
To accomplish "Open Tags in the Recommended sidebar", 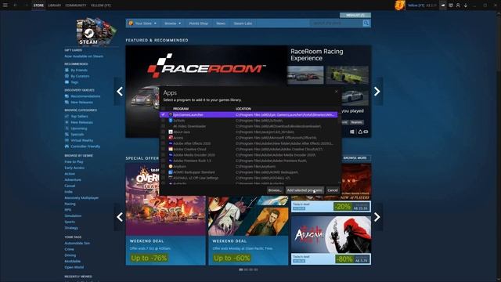I will 74,82.
